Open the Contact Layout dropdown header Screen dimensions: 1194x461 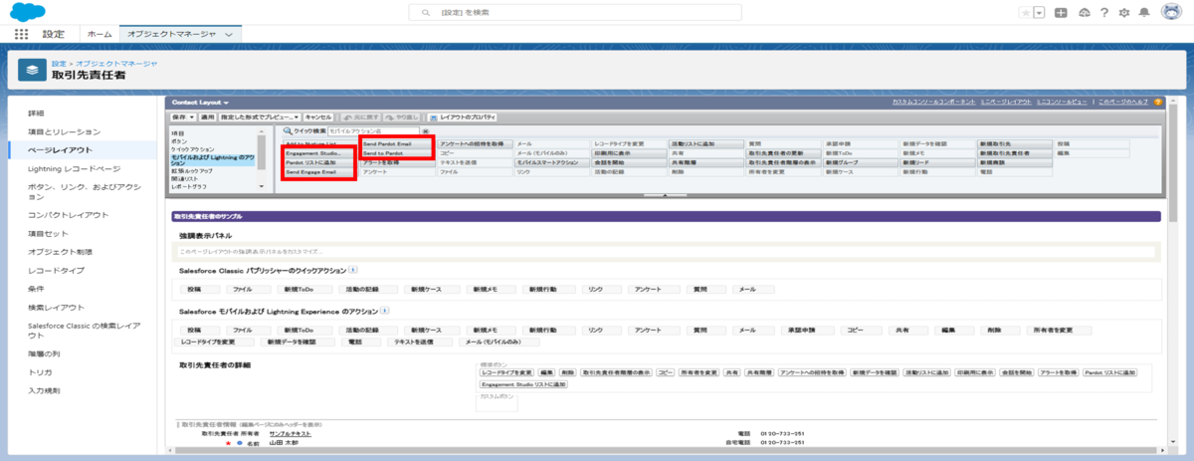200,103
